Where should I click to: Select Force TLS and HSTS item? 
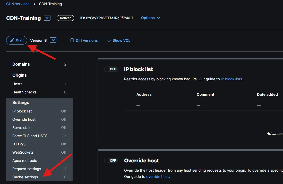pos(30,136)
